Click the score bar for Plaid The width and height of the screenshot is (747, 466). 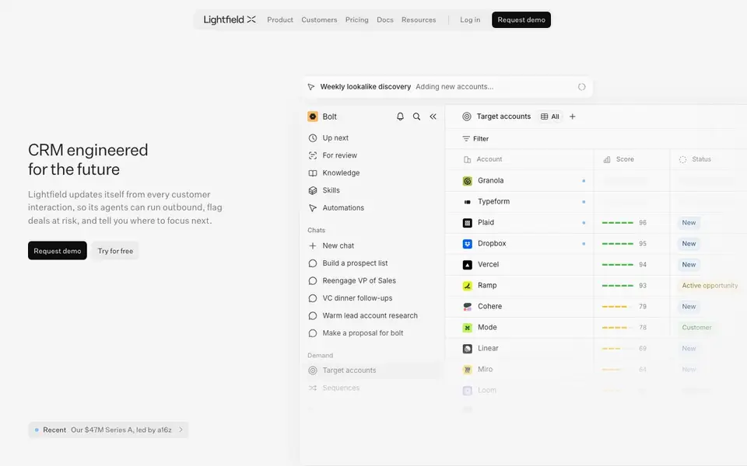click(617, 223)
